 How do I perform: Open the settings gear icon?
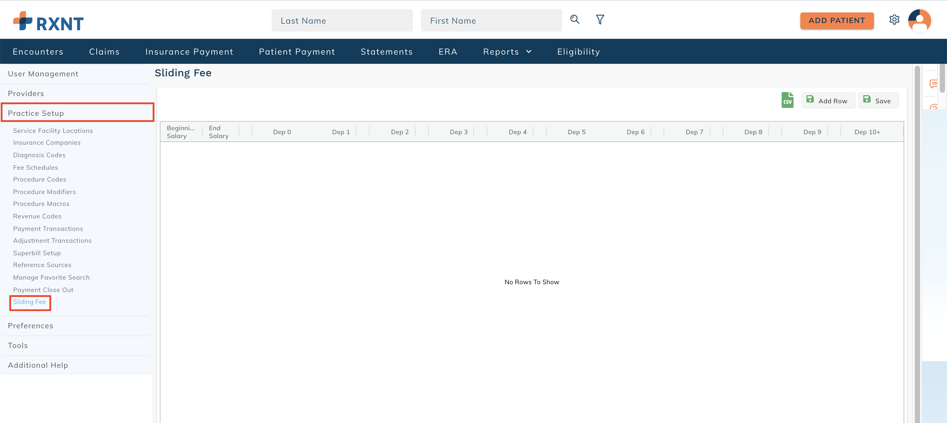[894, 19]
